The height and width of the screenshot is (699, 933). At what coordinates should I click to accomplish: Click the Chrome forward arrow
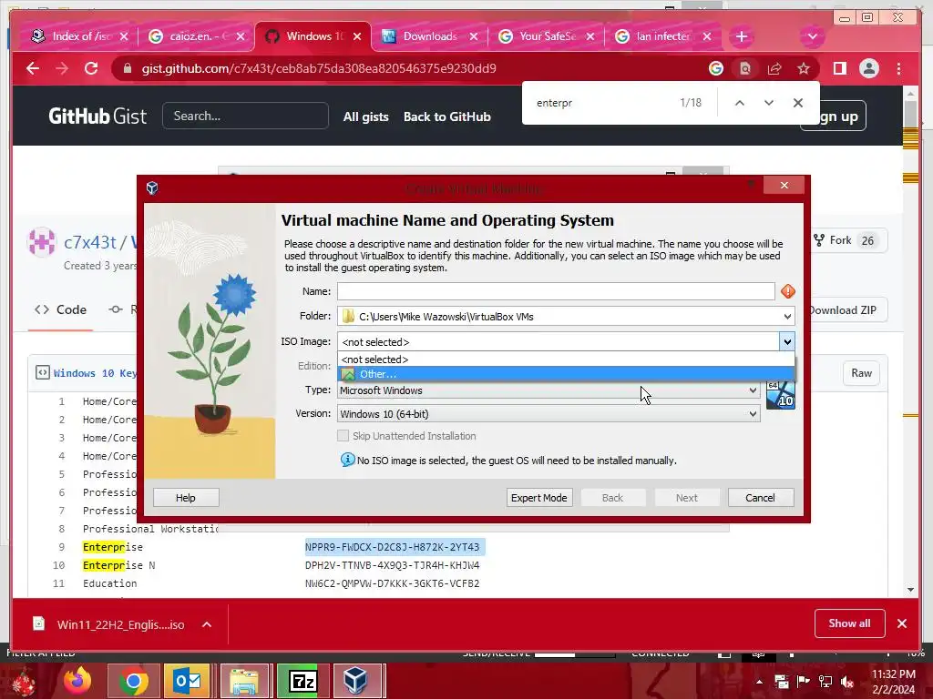(x=62, y=68)
